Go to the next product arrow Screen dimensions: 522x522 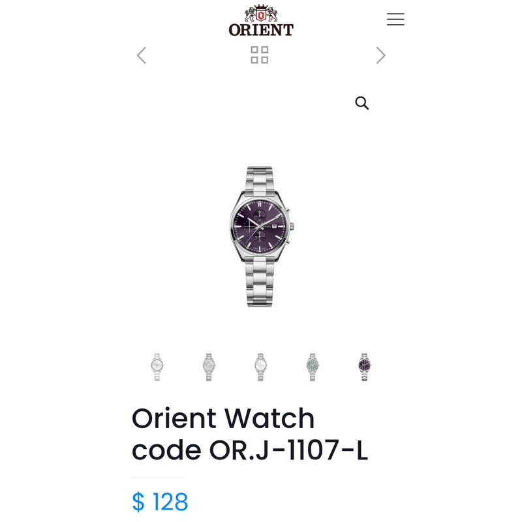(380, 55)
